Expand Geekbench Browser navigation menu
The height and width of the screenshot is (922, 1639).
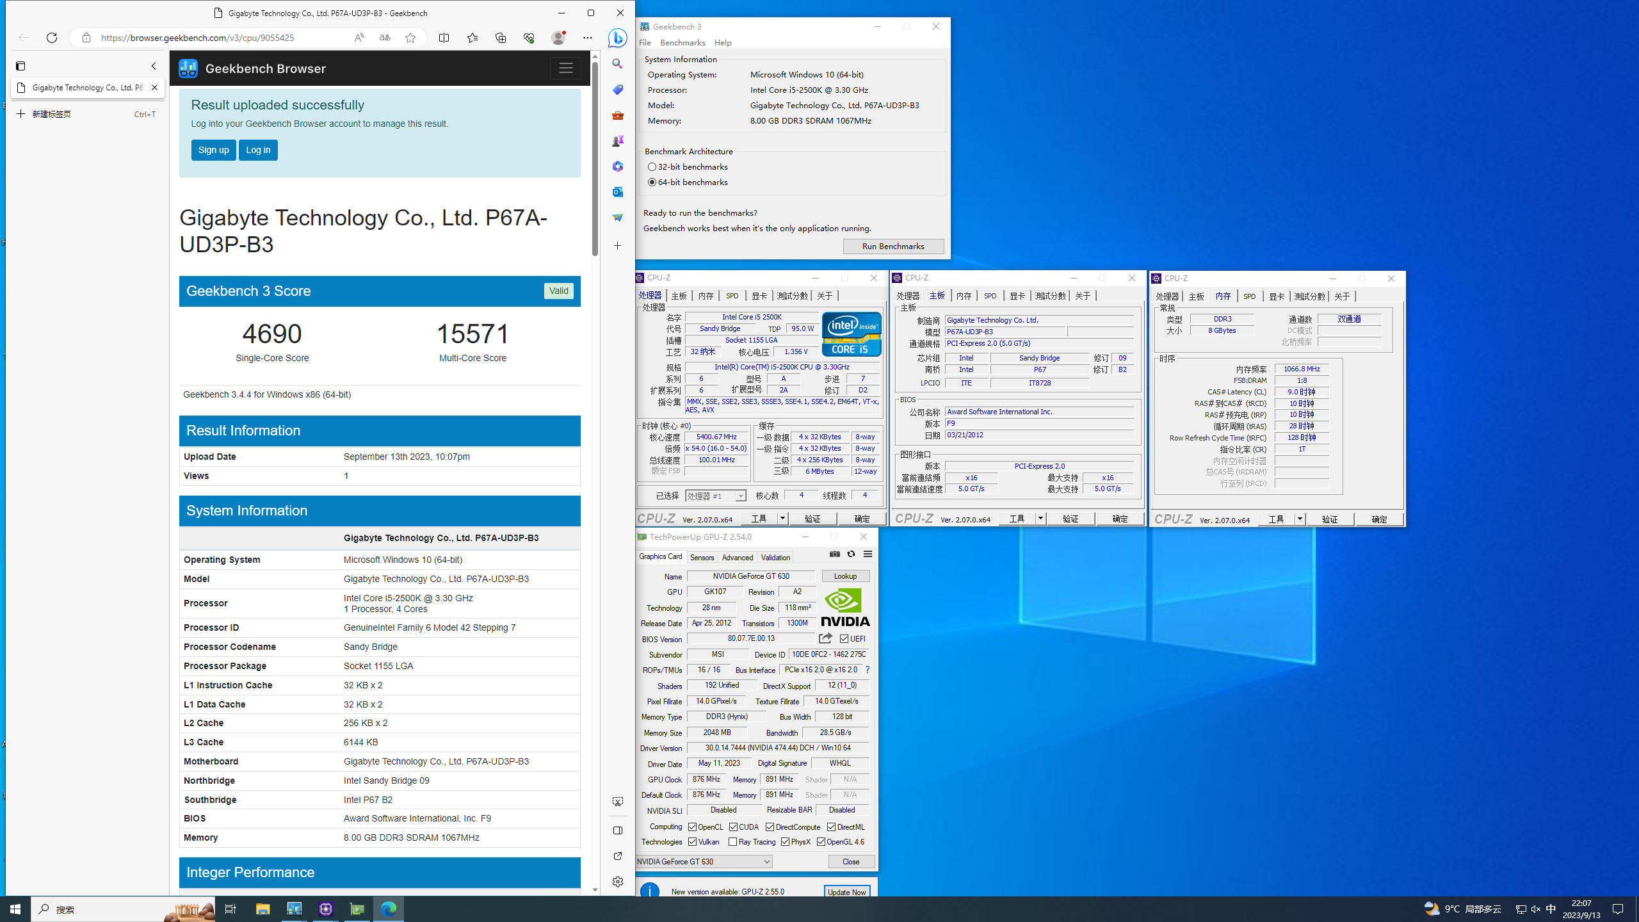click(x=565, y=68)
